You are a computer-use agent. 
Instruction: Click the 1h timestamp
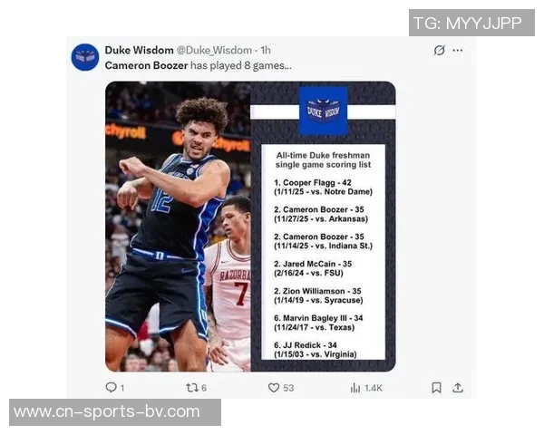pyautogui.click(x=266, y=51)
